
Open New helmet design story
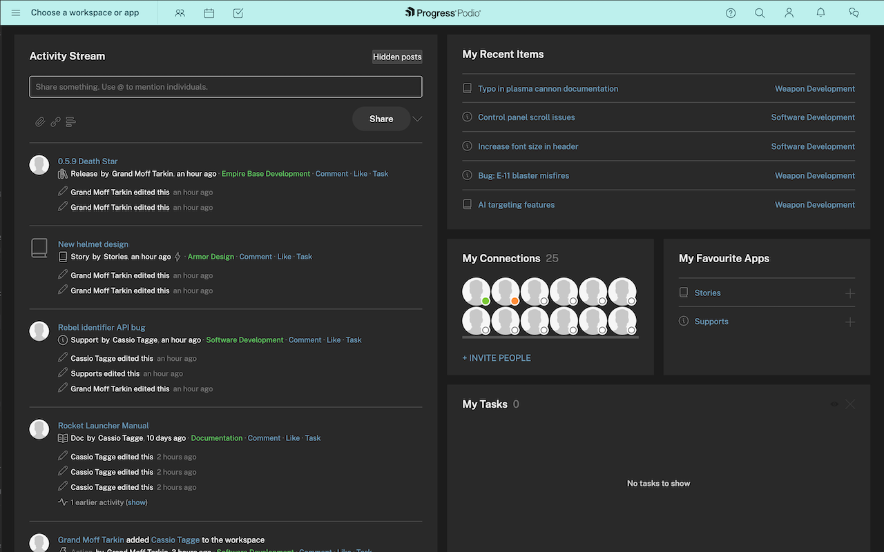point(93,244)
